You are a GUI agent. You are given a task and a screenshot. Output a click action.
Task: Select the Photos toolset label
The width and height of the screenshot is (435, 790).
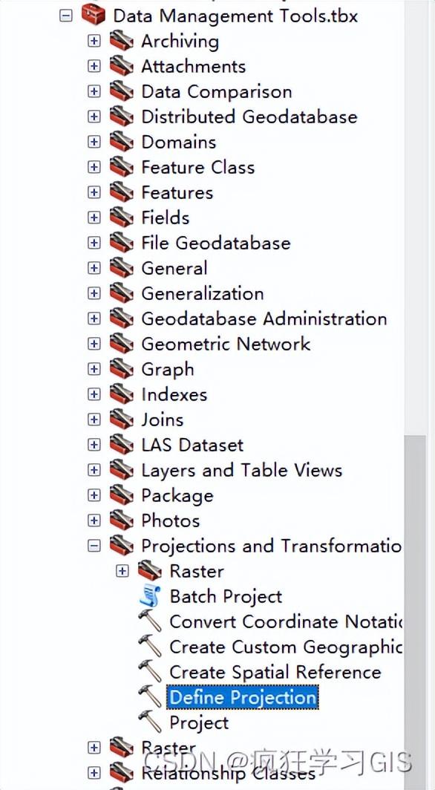pyautogui.click(x=170, y=520)
